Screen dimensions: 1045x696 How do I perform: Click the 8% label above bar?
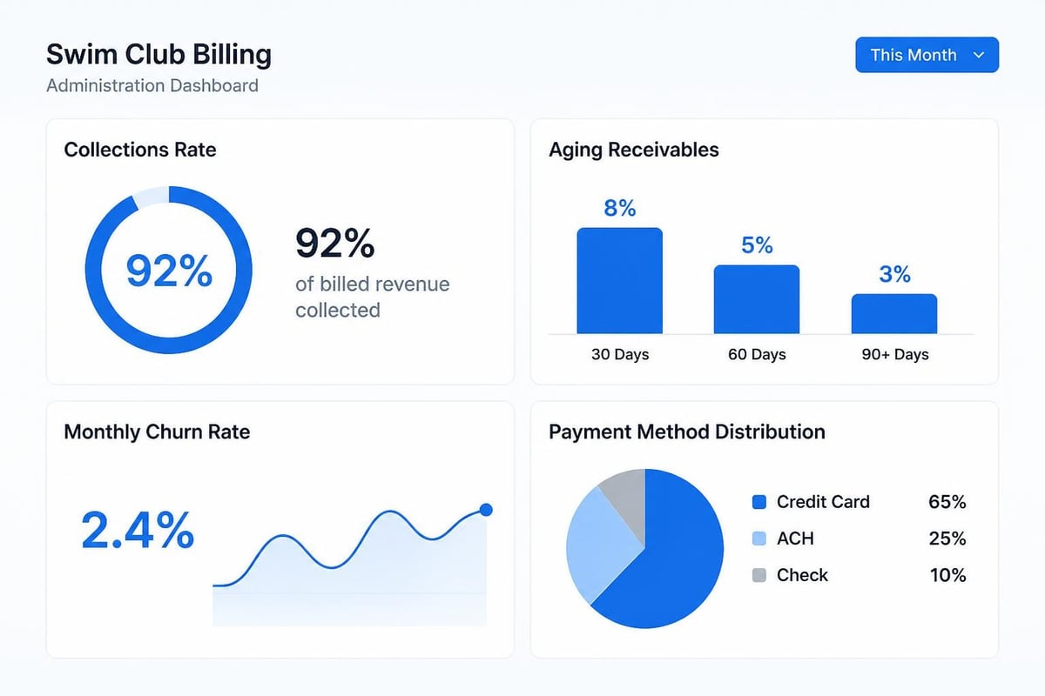tap(620, 208)
